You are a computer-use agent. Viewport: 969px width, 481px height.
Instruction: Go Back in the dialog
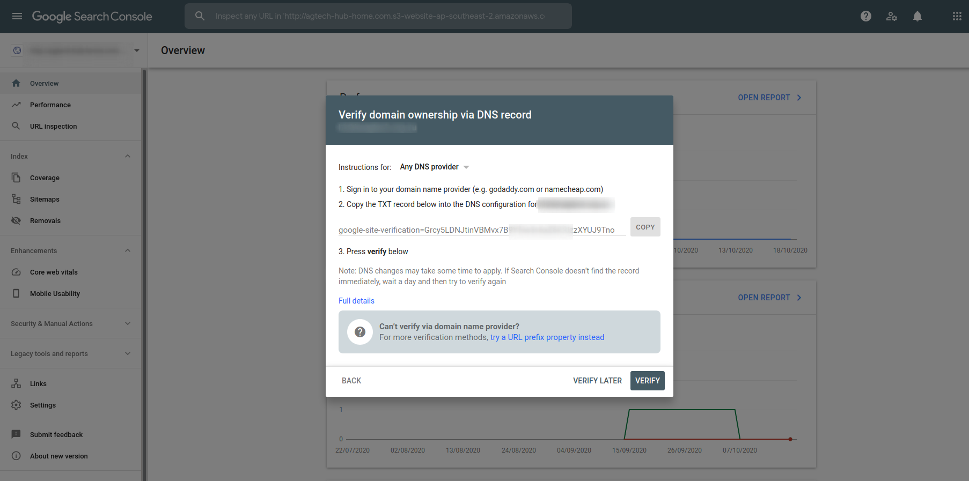351,381
